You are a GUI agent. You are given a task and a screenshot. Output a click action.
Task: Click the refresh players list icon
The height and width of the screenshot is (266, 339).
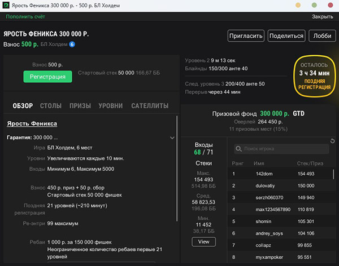(333, 141)
